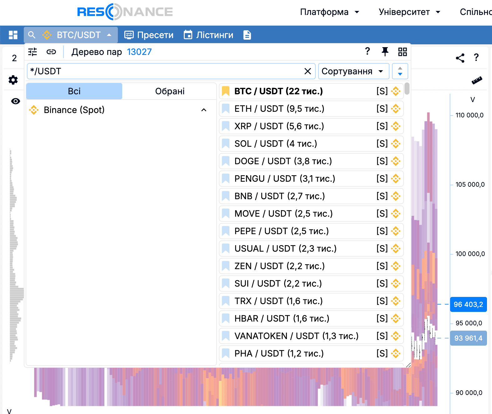This screenshot has height=414, width=492.
Task: Open the filter sliders settings icon
Action: pyautogui.click(x=33, y=52)
